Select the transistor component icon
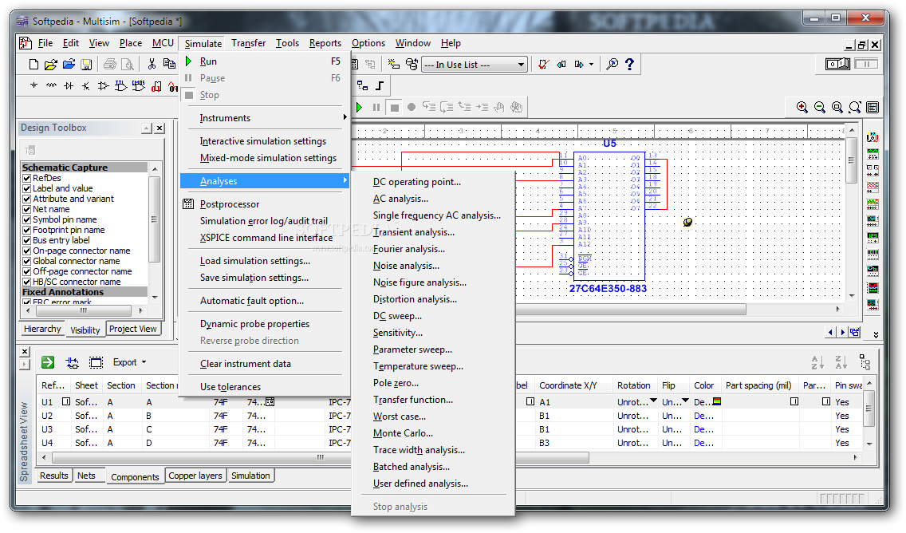 (x=86, y=86)
